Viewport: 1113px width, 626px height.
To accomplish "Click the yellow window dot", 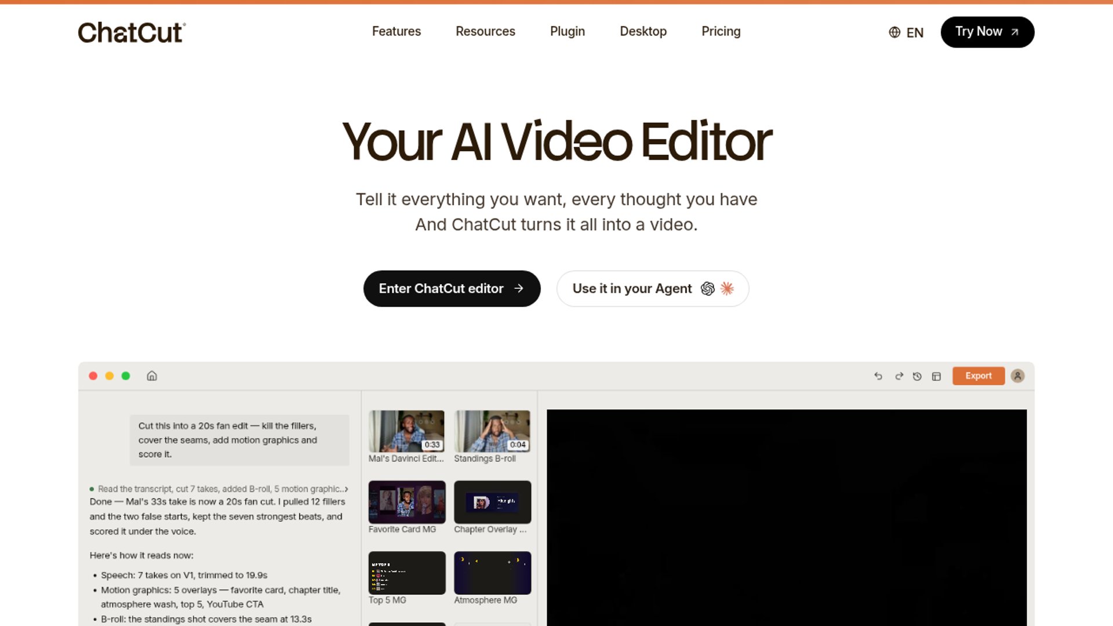I will (x=109, y=376).
